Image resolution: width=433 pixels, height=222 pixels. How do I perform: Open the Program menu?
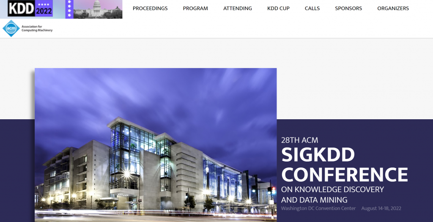coord(195,8)
